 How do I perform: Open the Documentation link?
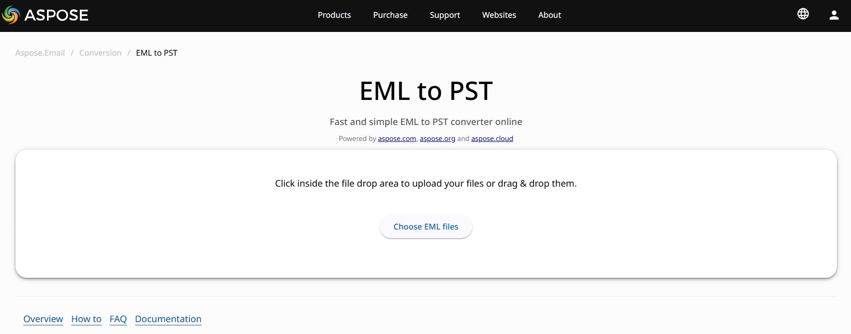pyautogui.click(x=168, y=319)
